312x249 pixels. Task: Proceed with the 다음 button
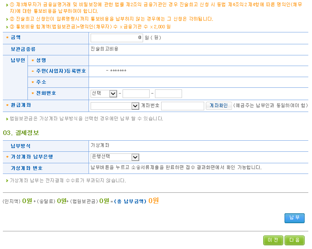pyautogui.click(x=294, y=240)
